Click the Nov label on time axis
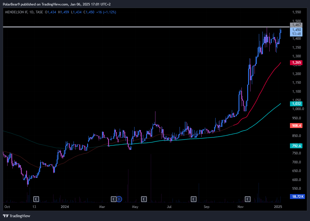This screenshot has height=221, width=310. 240,207
